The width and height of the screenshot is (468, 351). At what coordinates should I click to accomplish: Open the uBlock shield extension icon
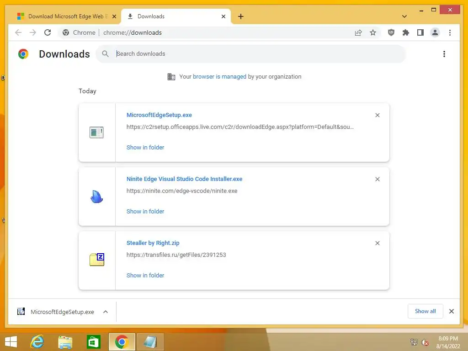coord(391,32)
